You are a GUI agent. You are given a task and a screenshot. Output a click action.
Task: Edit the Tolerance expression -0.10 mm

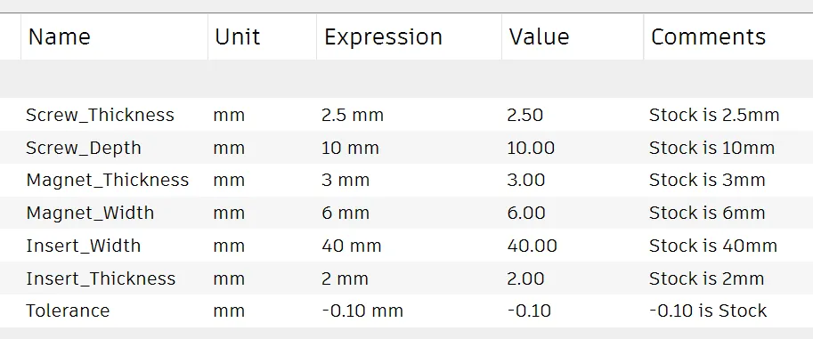click(362, 311)
